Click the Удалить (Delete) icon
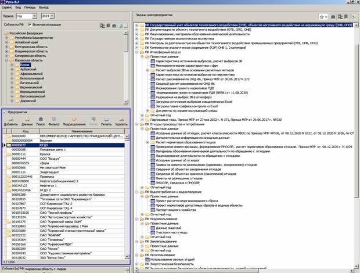 pos(121,121)
